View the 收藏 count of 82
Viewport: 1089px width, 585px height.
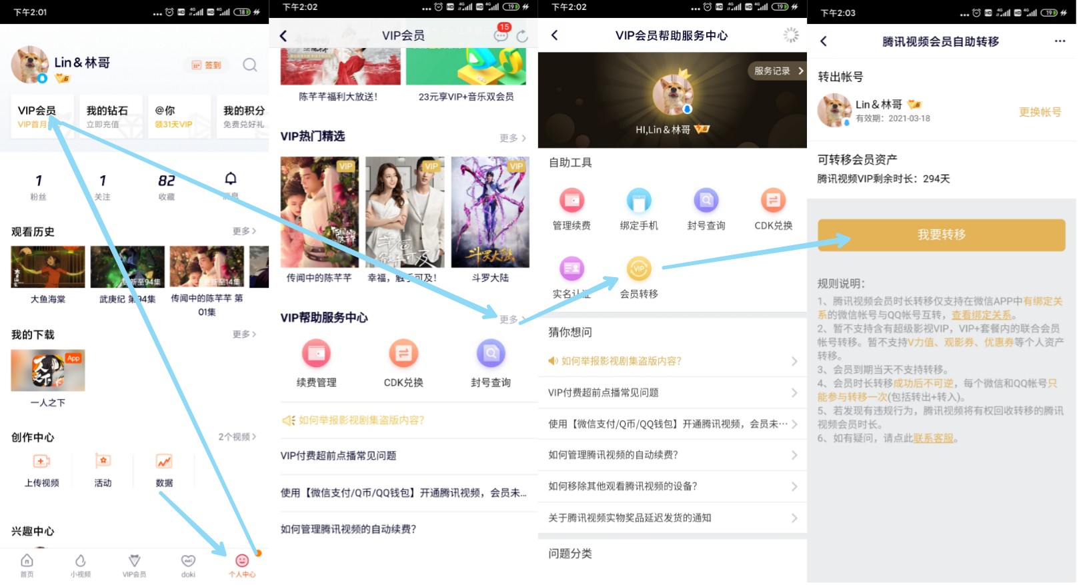pos(167,187)
